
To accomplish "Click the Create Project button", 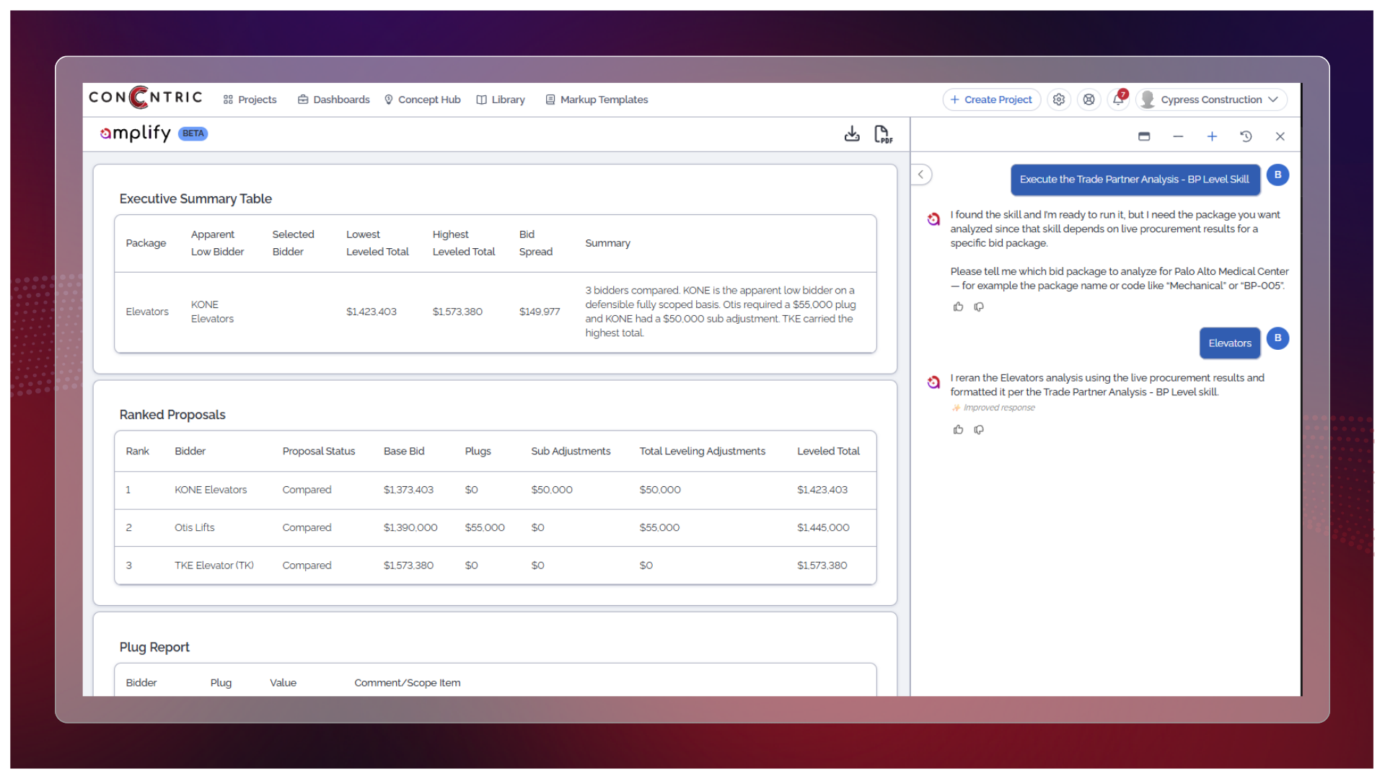I will click(x=991, y=100).
